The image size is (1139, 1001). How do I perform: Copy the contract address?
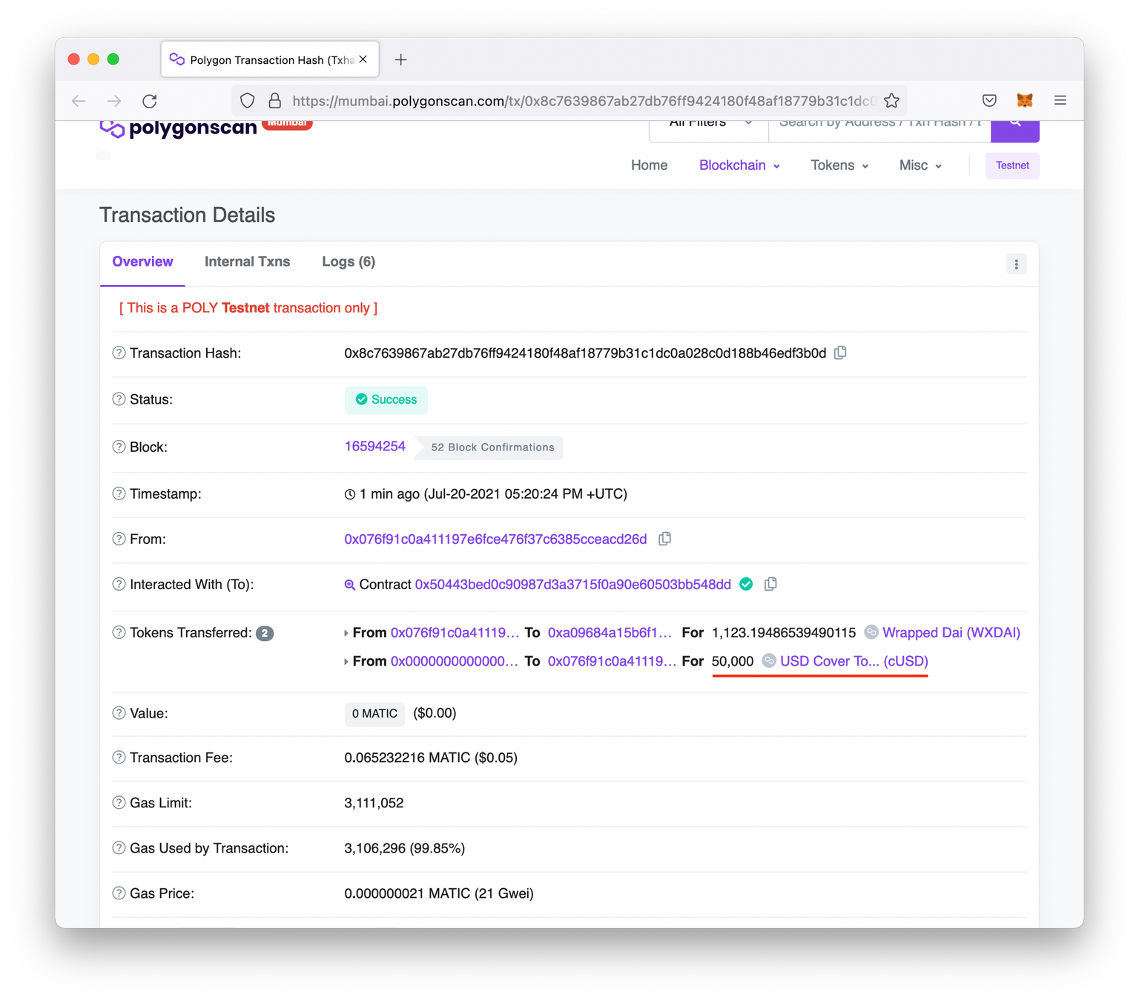[x=771, y=584]
